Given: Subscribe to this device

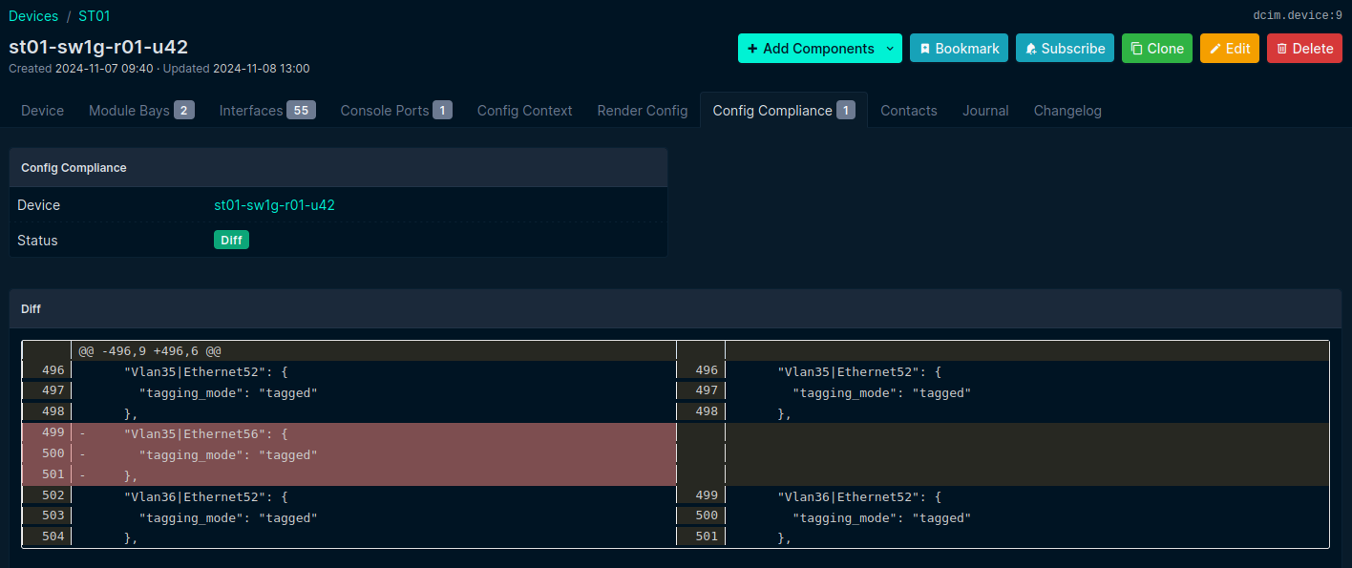Looking at the screenshot, I should (x=1065, y=49).
